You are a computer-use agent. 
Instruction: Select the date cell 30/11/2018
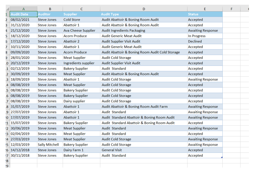24,156
